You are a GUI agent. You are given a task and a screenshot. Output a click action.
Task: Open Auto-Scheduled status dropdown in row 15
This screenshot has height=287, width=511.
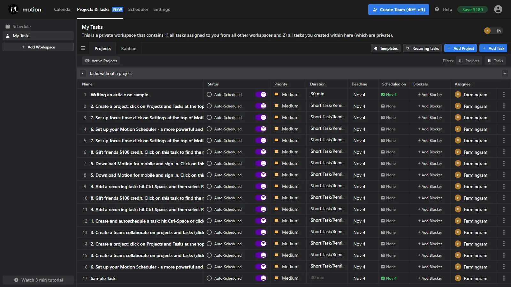point(228,255)
